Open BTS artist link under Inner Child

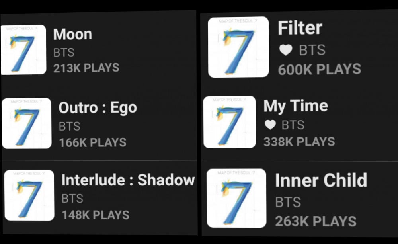288,202
